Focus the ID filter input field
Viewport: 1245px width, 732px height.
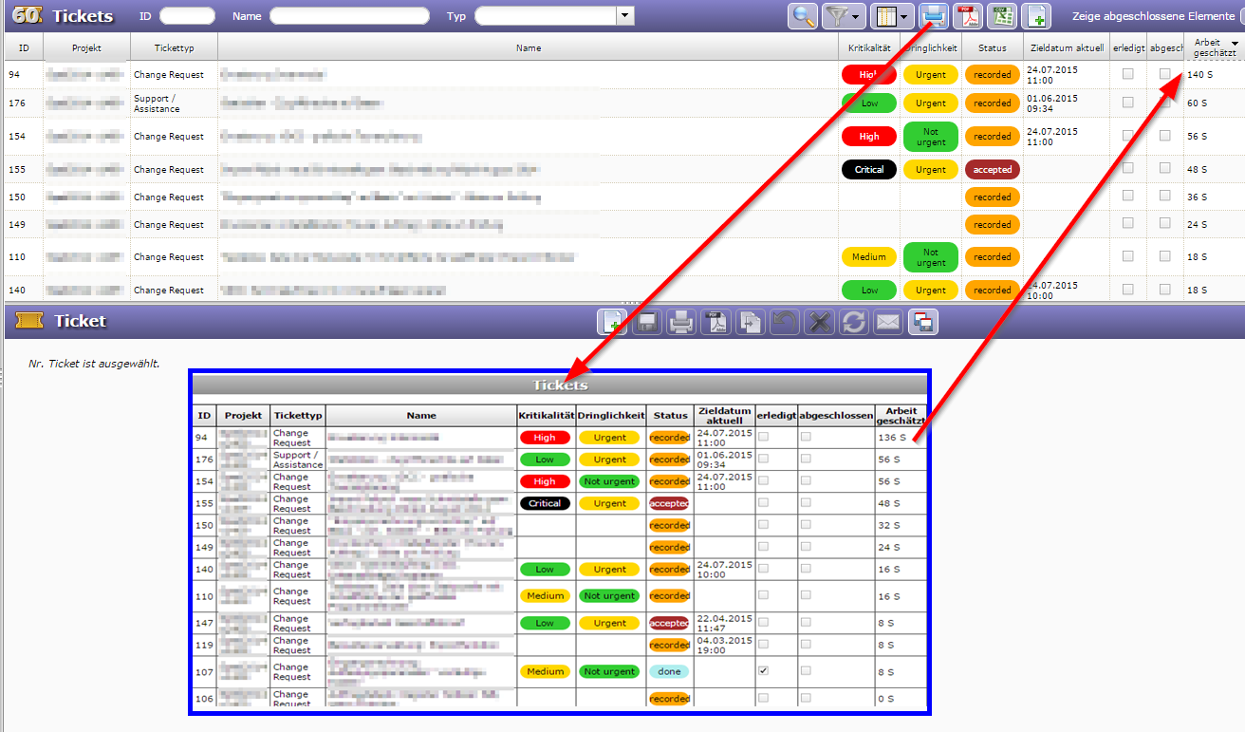point(188,15)
